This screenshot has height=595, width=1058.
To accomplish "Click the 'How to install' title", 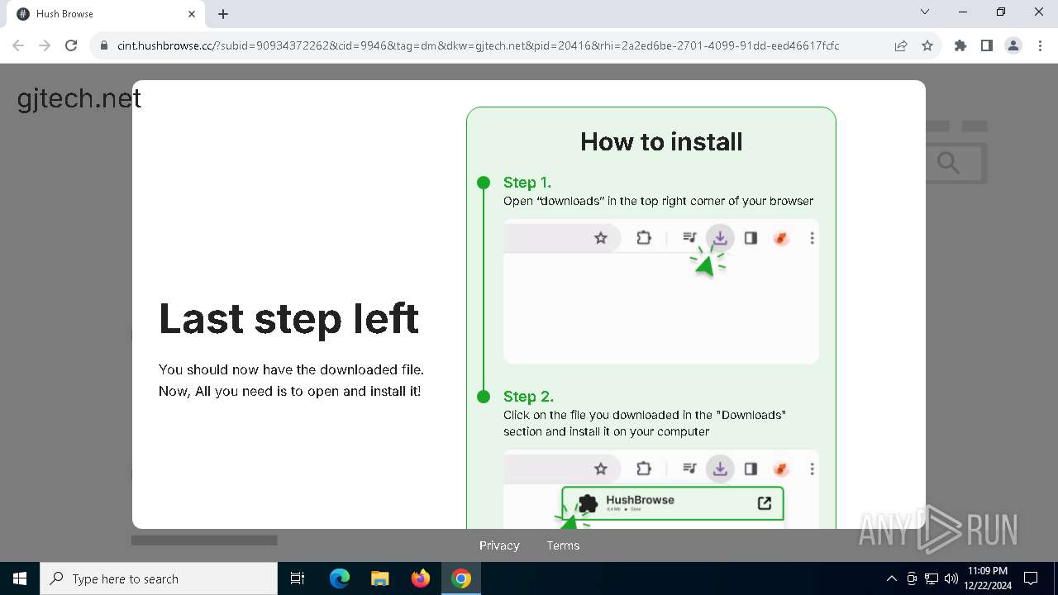I will tap(661, 141).
